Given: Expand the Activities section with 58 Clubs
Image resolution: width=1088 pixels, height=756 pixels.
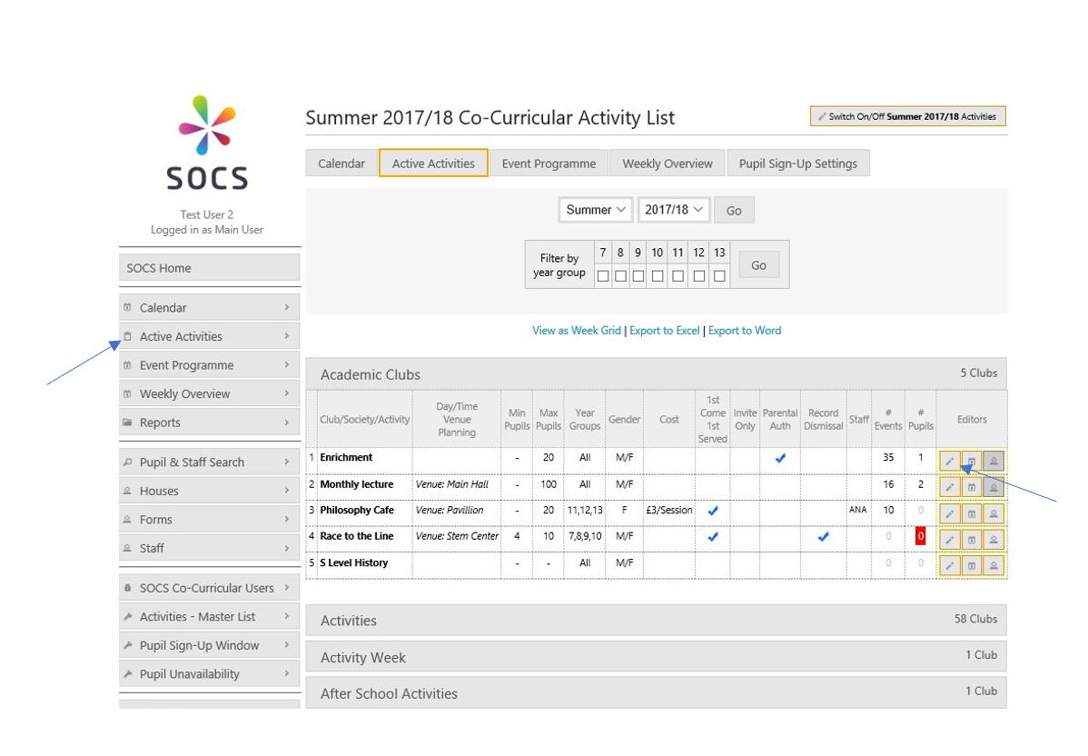Looking at the screenshot, I should point(656,620).
